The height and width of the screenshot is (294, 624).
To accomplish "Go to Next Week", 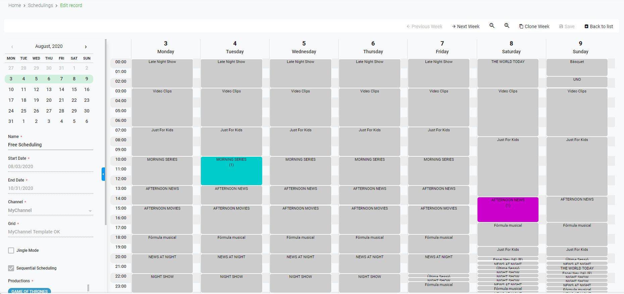I will (x=465, y=26).
